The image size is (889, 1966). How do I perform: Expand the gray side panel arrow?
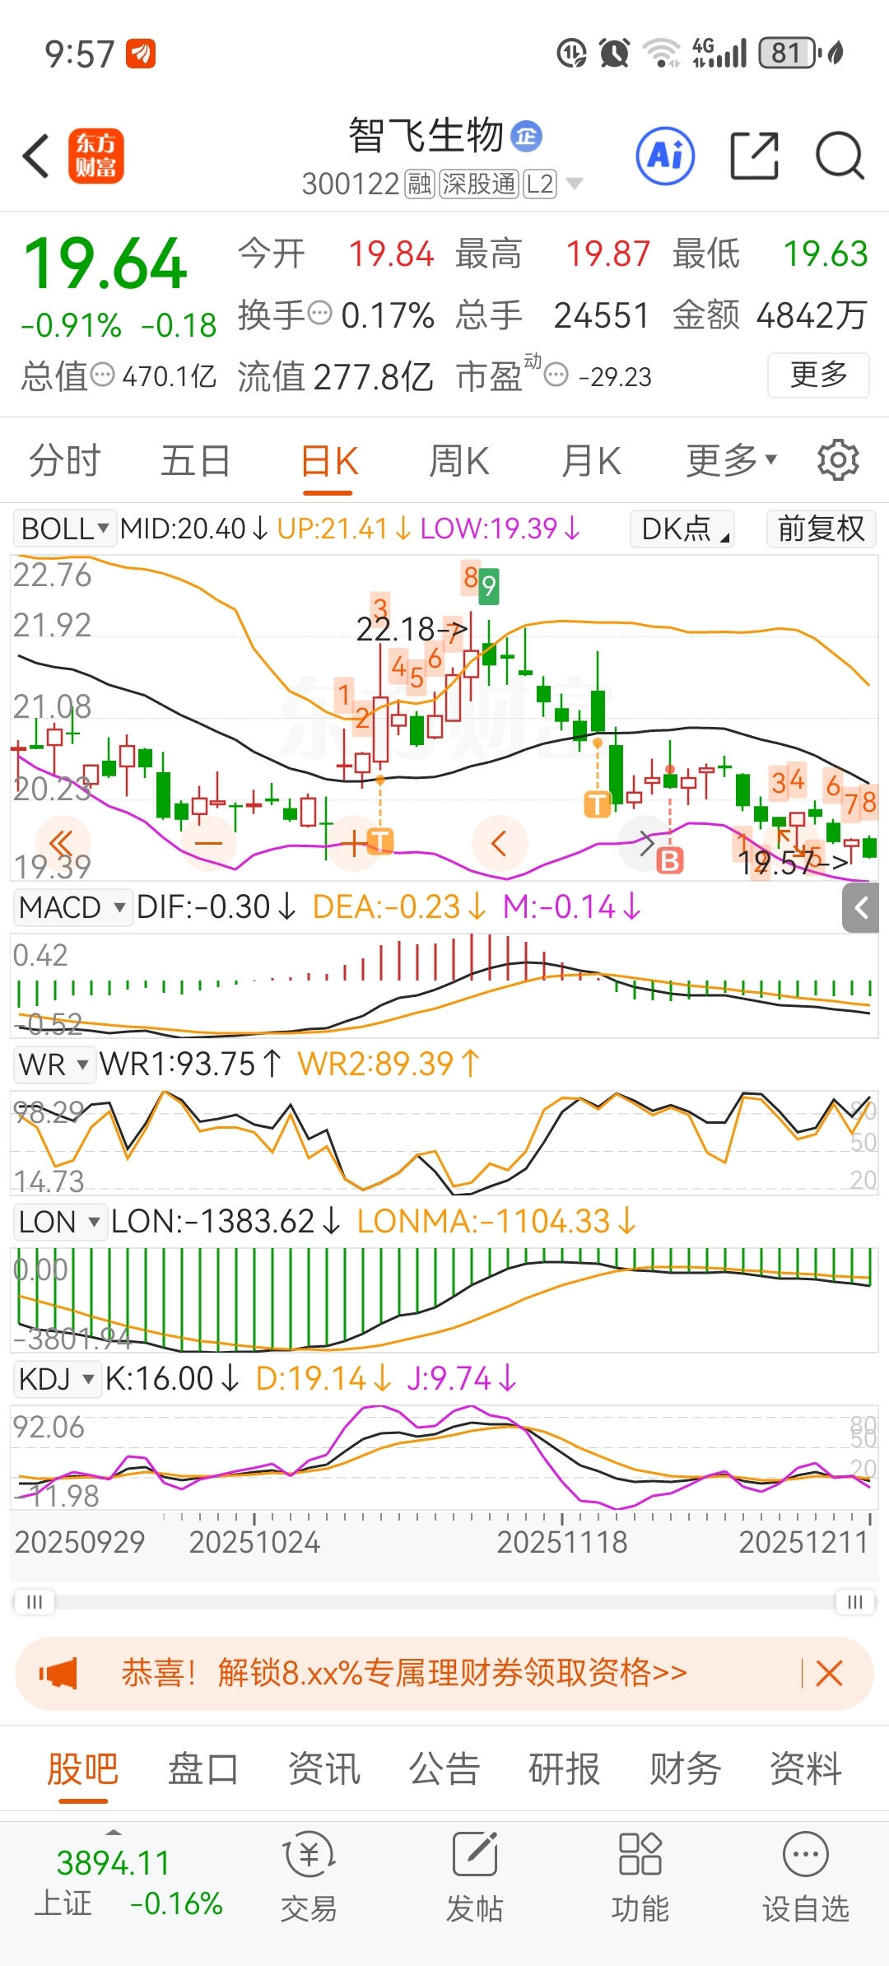pos(861,908)
